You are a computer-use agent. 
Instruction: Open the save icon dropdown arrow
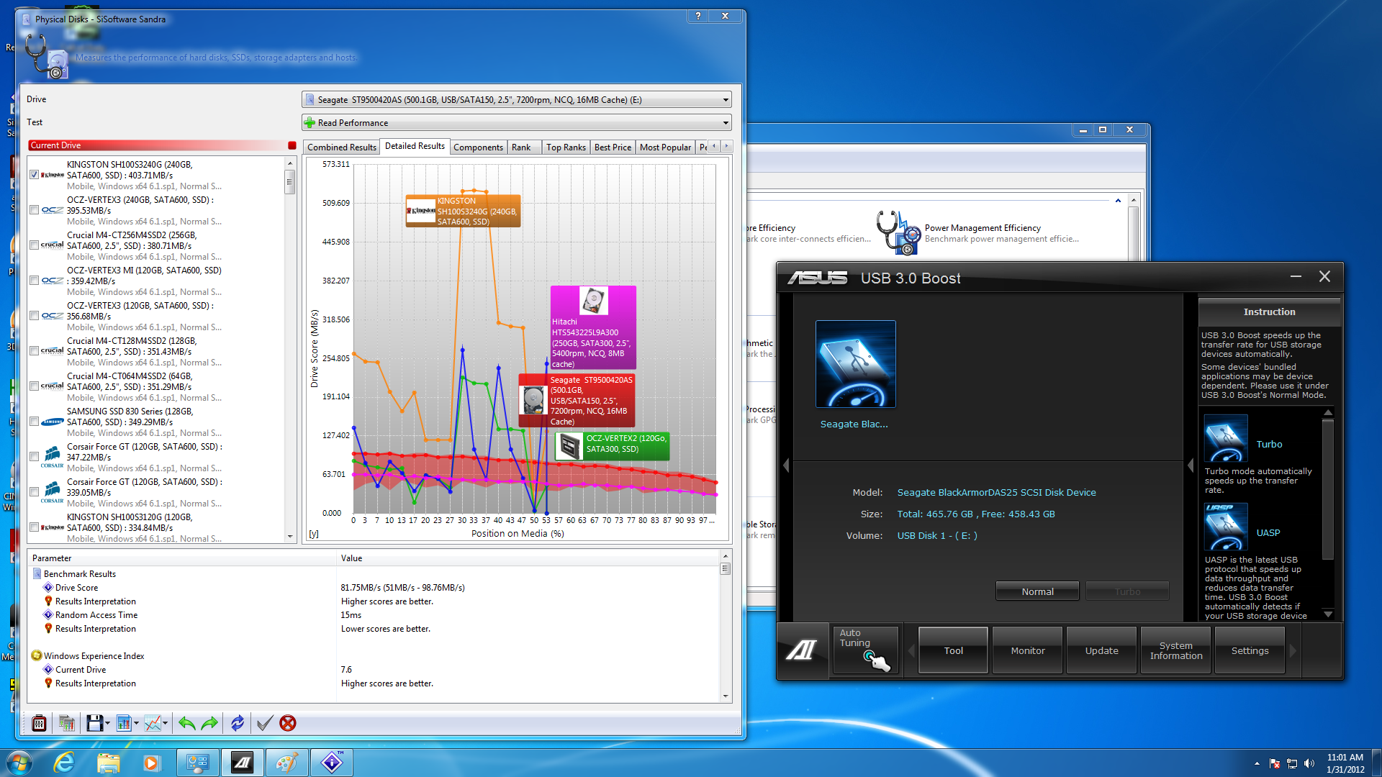coord(107,724)
